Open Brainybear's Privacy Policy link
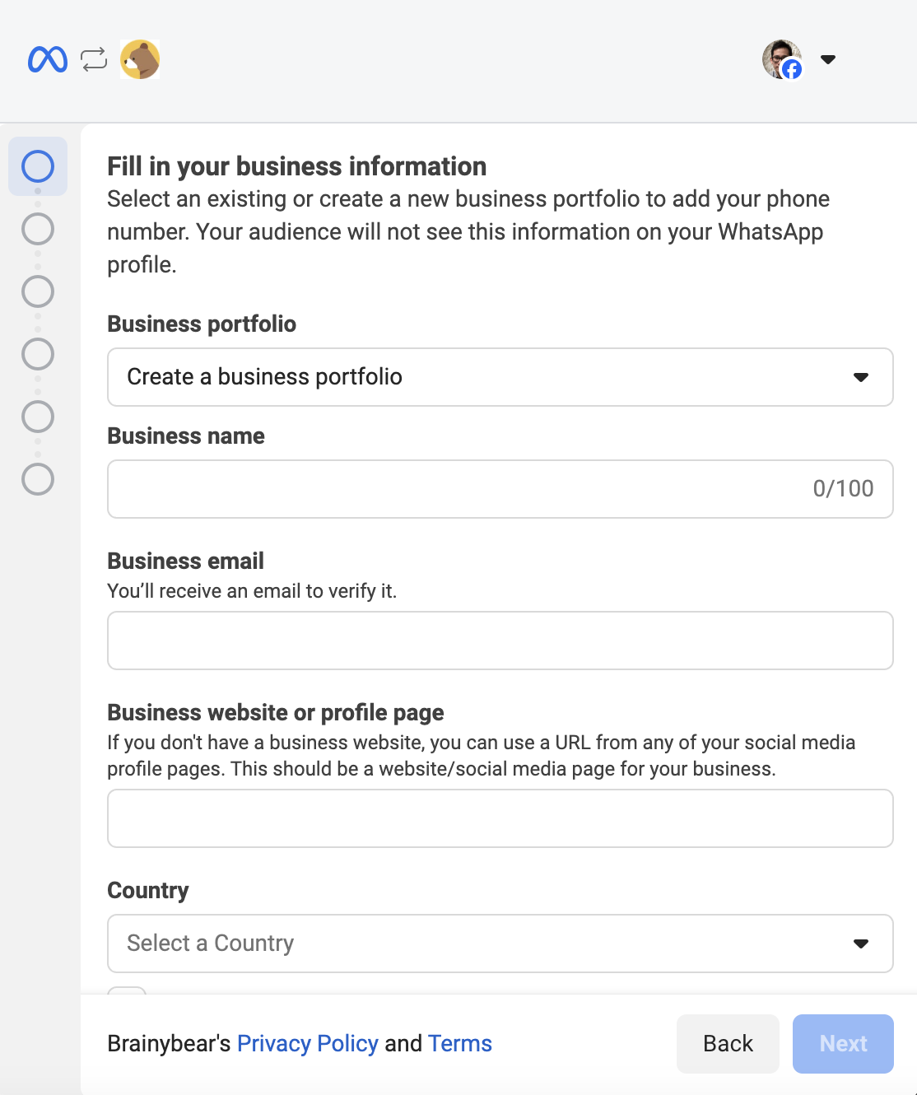The width and height of the screenshot is (917, 1095). tap(308, 1044)
